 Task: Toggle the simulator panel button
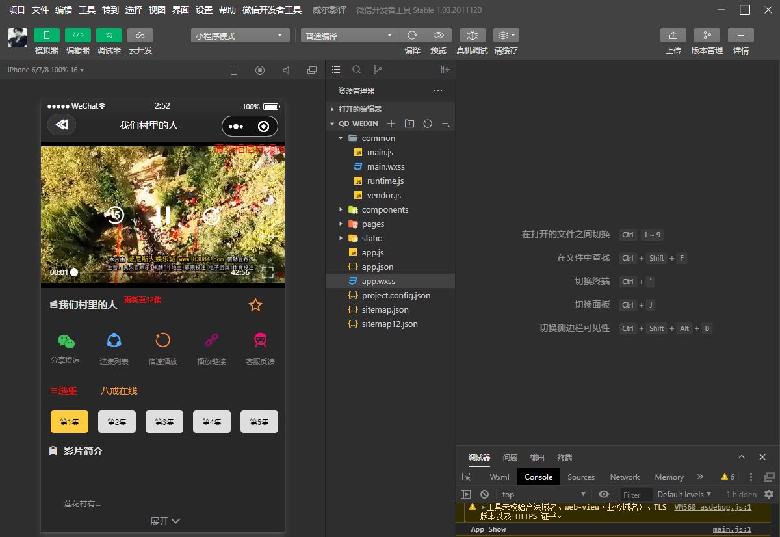click(46, 35)
